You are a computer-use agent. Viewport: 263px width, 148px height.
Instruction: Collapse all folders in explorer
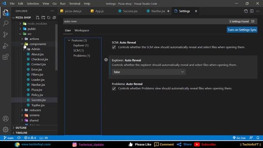tap(54, 17)
